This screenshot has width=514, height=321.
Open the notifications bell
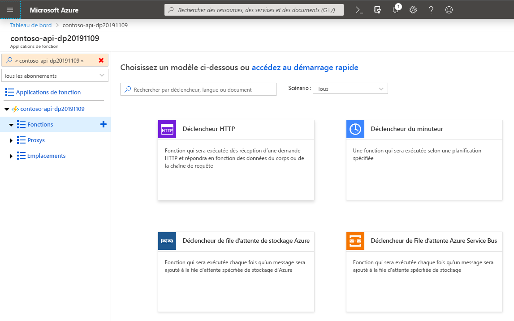coord(395,9)
